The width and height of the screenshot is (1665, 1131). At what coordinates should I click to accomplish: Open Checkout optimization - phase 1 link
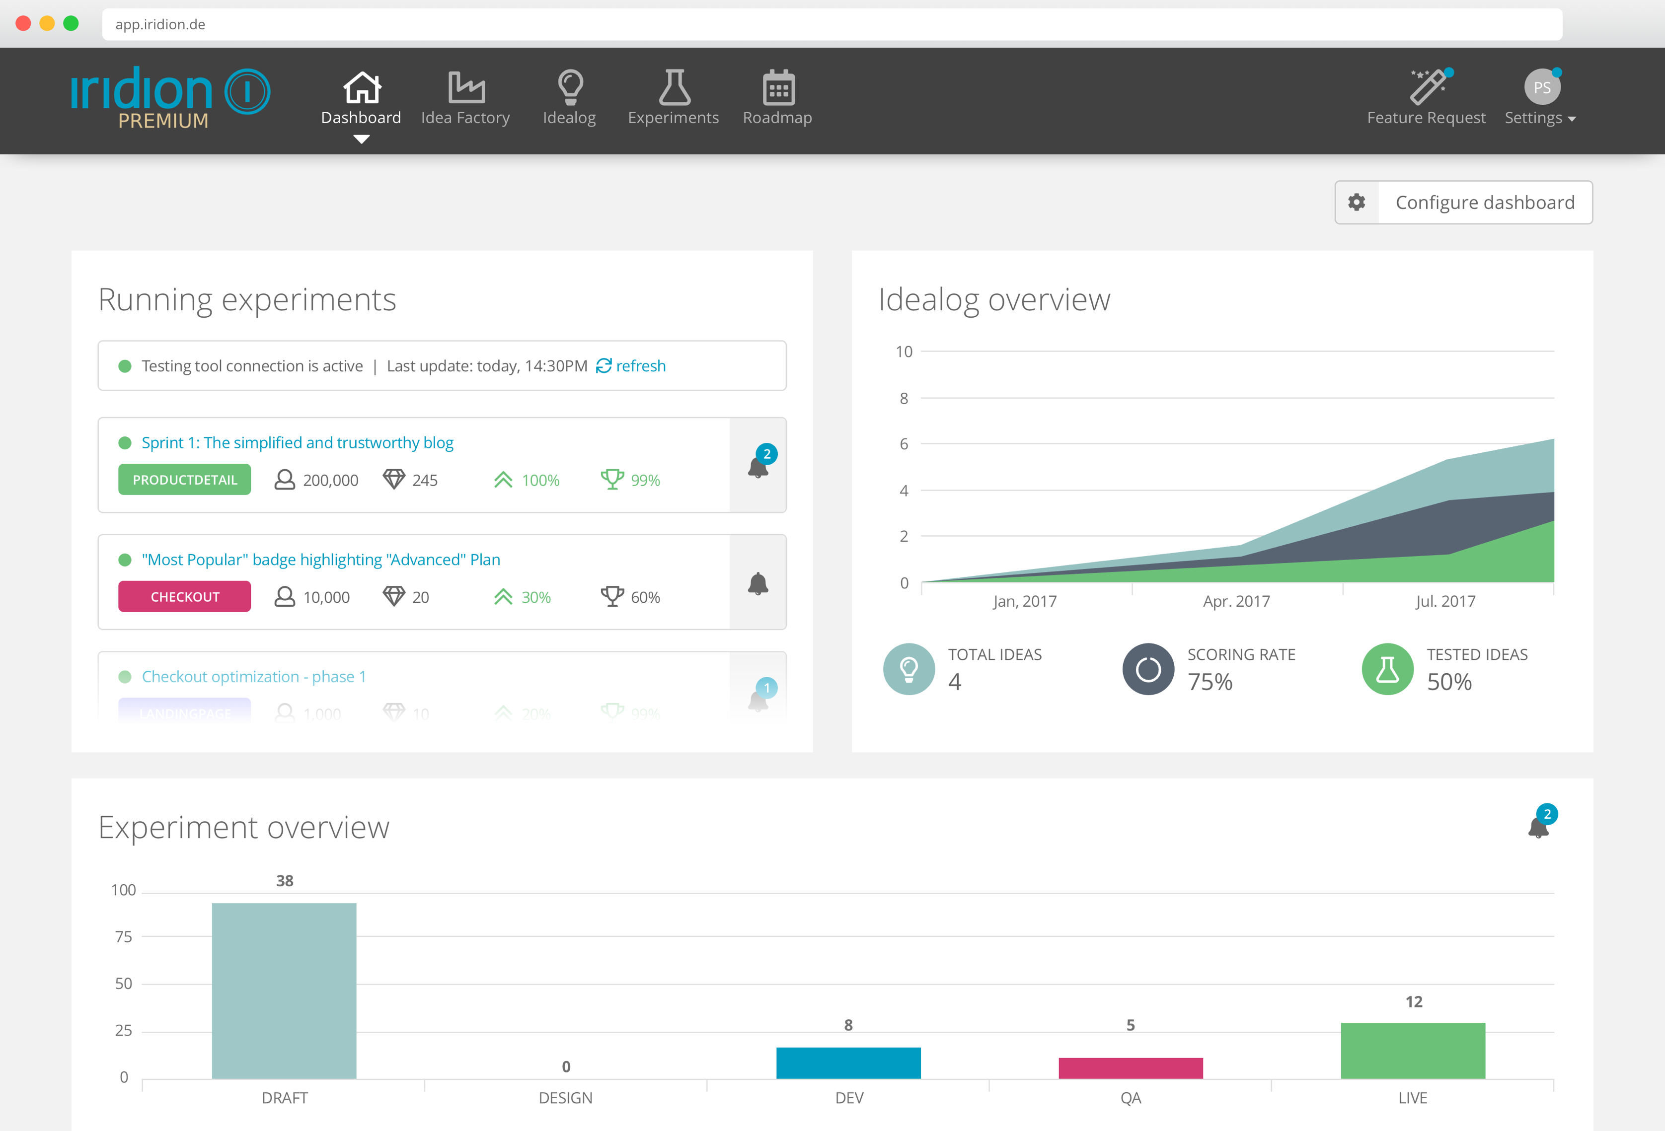(x=254, y=677)
